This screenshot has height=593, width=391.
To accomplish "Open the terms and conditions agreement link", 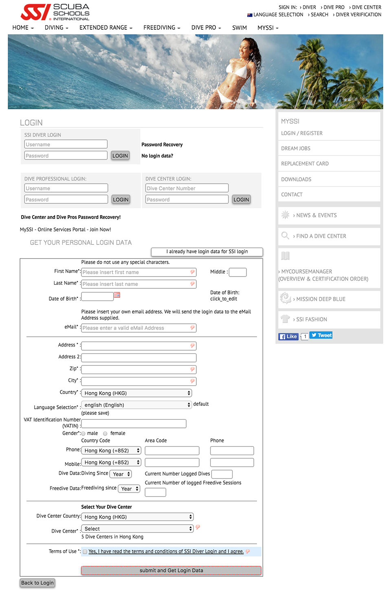I will tap(166, 552).
